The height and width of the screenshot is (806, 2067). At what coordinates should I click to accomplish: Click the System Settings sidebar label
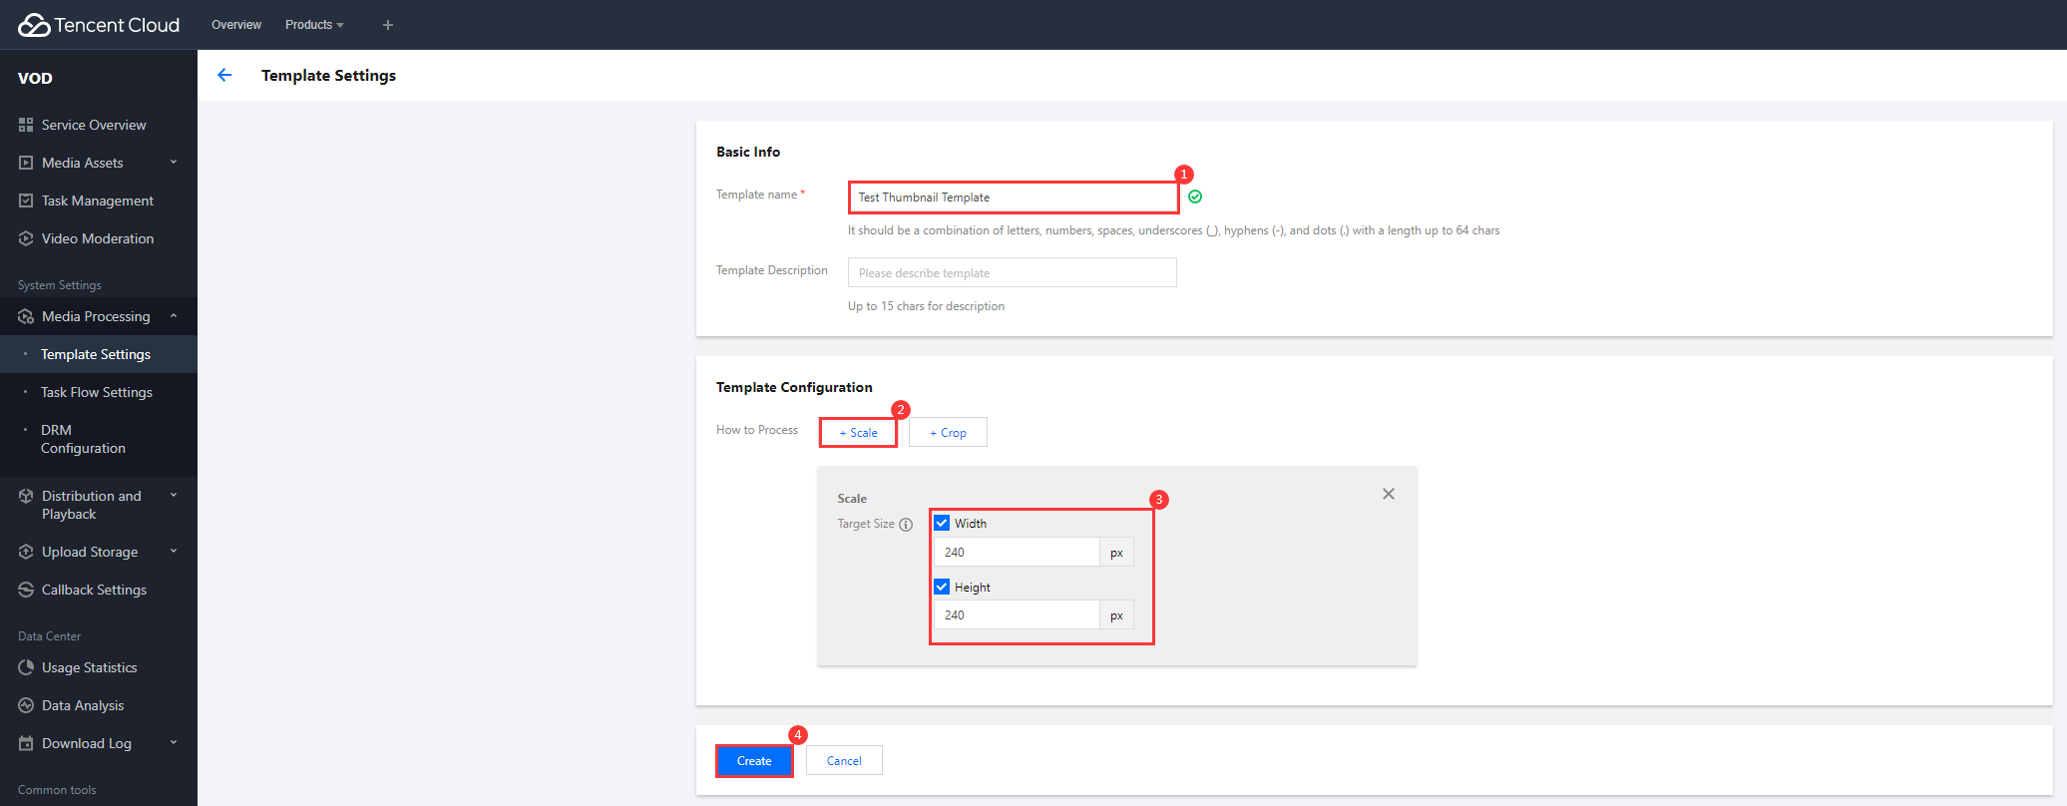point(60,285)
